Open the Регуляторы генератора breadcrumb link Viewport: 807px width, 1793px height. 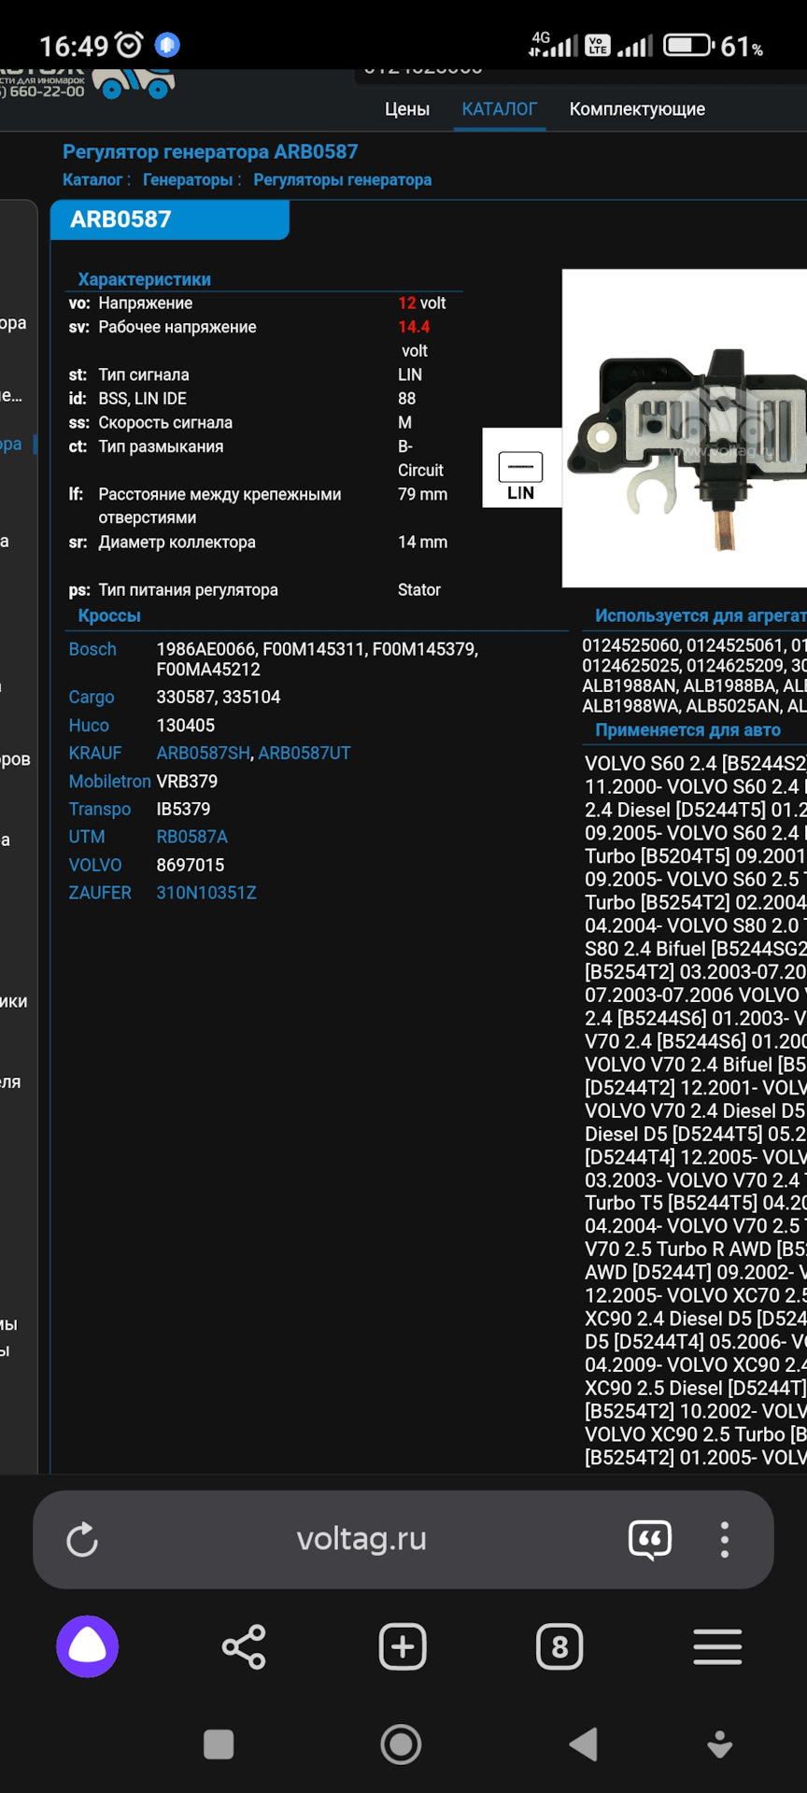[x=343, y=179]
